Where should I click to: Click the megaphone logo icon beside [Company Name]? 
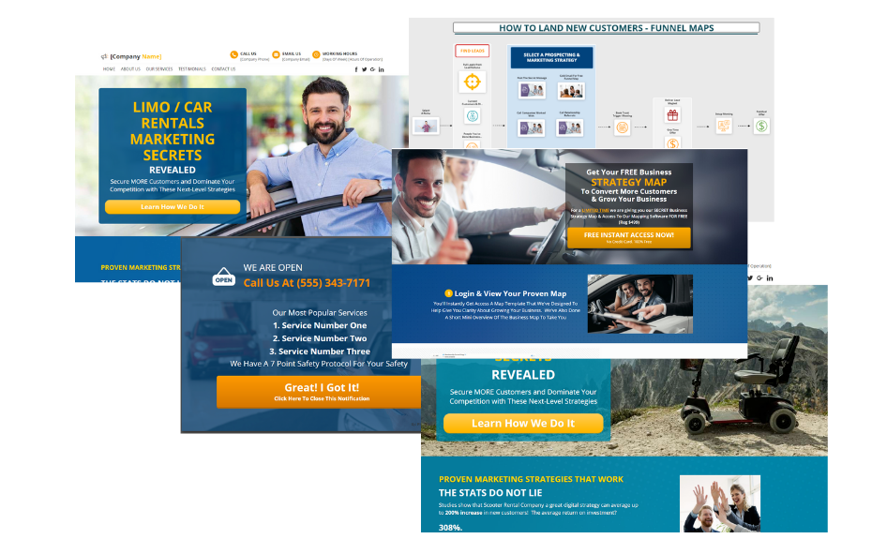104,56
